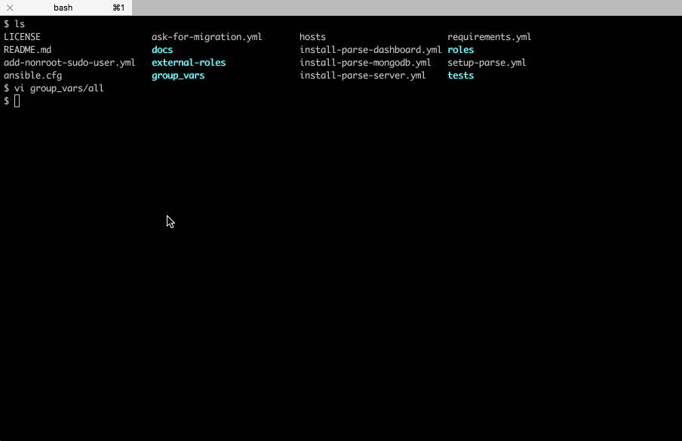The image size is (682, 441).
Task: Click the docs directory name
Action: (x=162, y=50)
